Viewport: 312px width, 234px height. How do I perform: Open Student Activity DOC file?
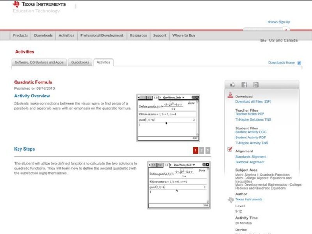click(251, 132)
